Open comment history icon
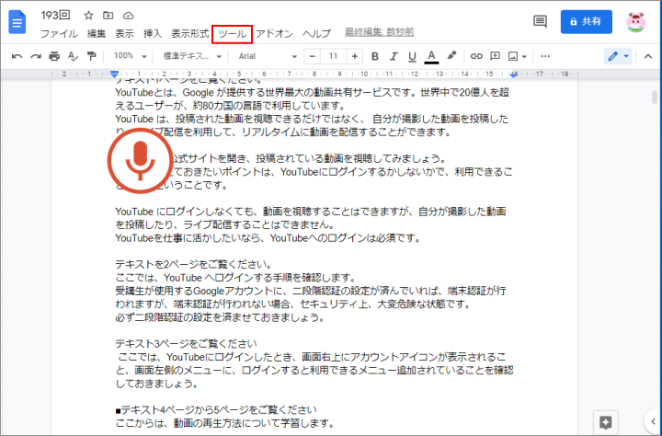 [540, 21]
